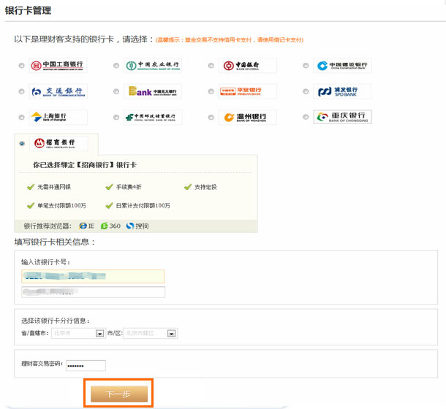Select the 招商银行 radio button

click(x=22, y=144)
